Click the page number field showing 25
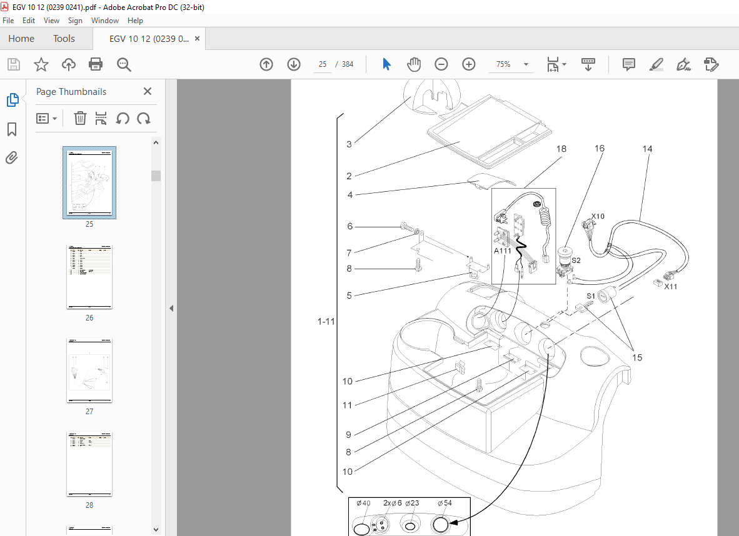This screenshot has height=536, width=739. (323, 64)
